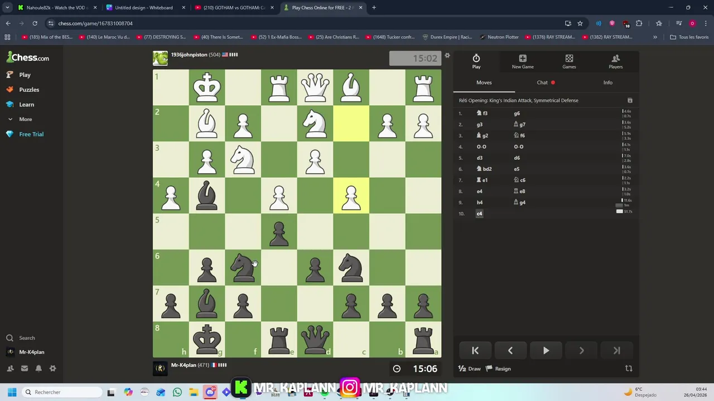Image resolution: width=714 pixels, height=401 pixels.
Task: Open the Chrome tab search dropdown
Action: [x=7, y=8]
